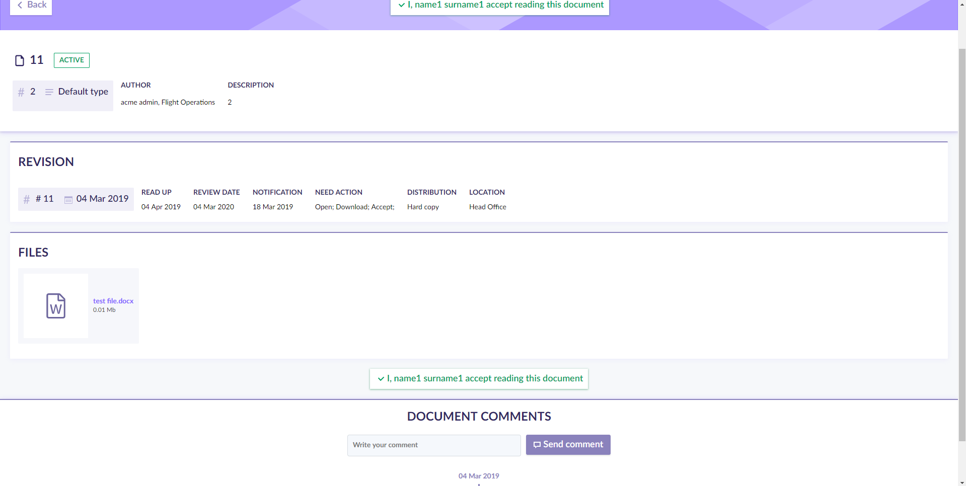The image size is (966, 486).
Task: Click the accept reading banner text at top
Action: tap(505, 5)
